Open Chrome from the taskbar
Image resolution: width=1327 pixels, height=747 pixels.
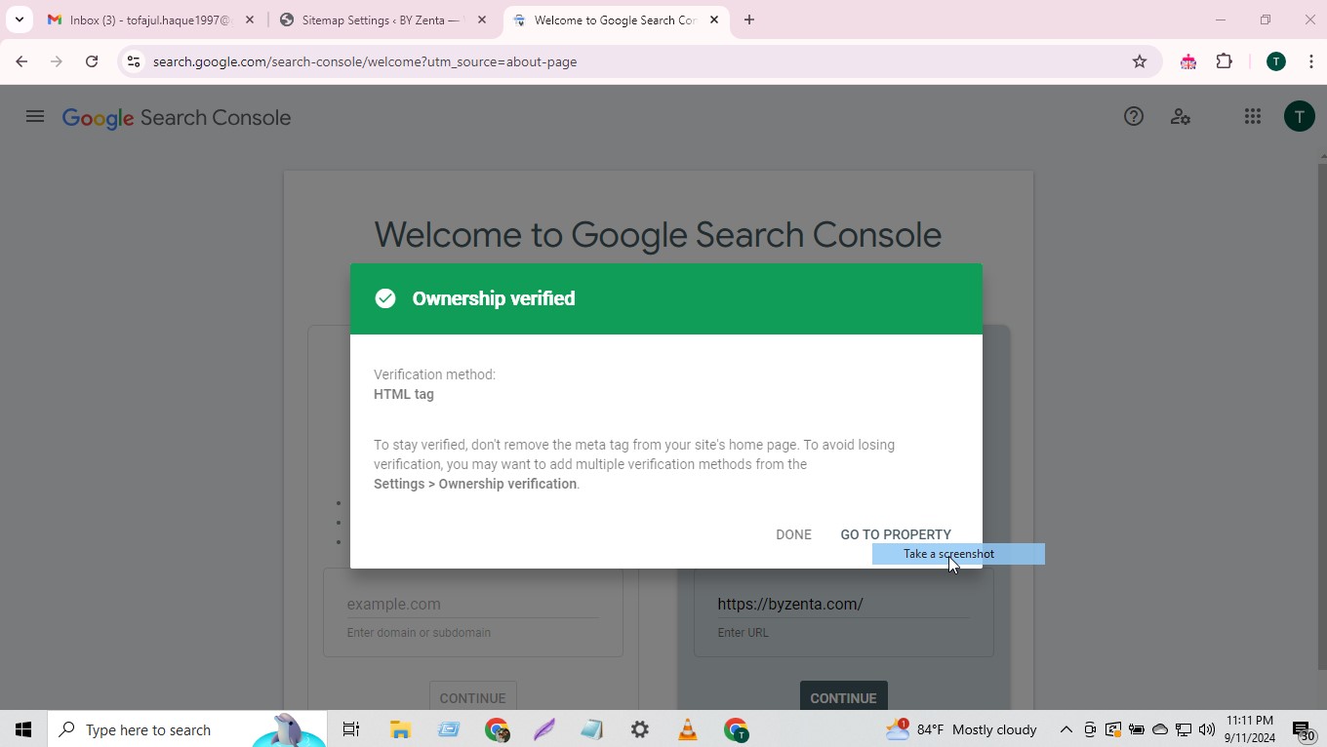point(497,729)
